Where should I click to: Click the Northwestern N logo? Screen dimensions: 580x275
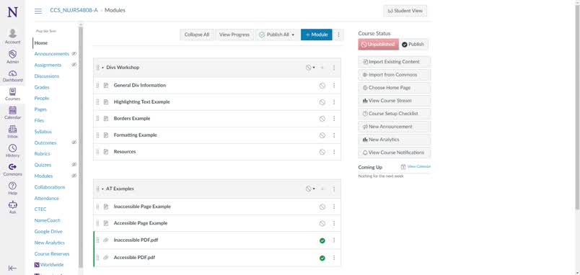pyautogui.click(x=12, y=12)
